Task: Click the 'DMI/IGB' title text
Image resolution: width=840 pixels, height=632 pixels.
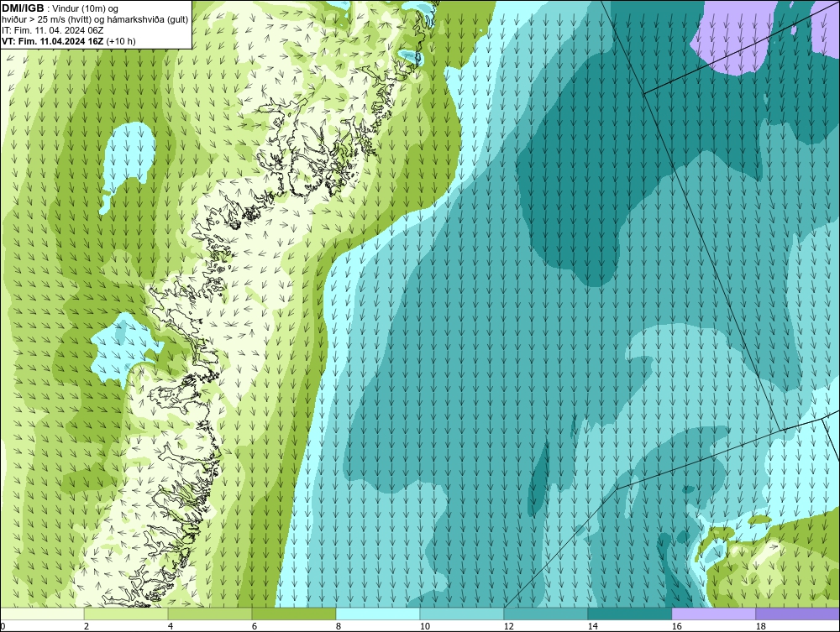Action: pos(23,8)
